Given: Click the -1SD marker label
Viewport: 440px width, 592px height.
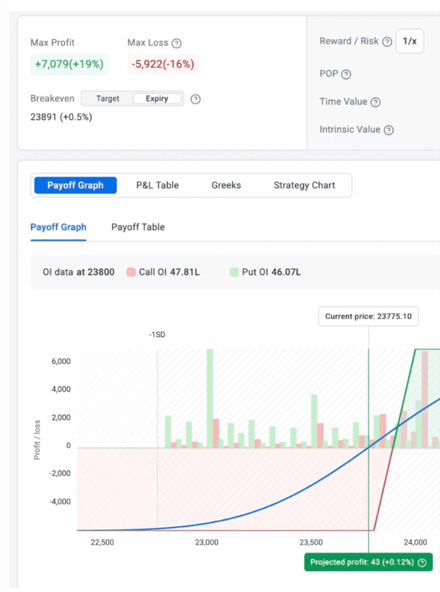Looking at the screenshot, I should point(157,335).
